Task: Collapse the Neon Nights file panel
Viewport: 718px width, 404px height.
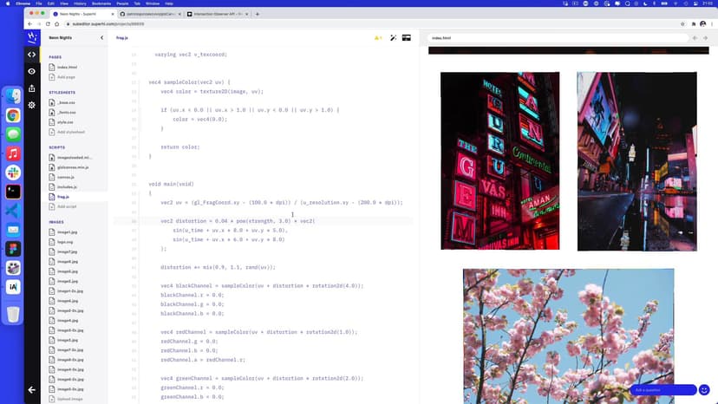Action: tap(101, 38)
